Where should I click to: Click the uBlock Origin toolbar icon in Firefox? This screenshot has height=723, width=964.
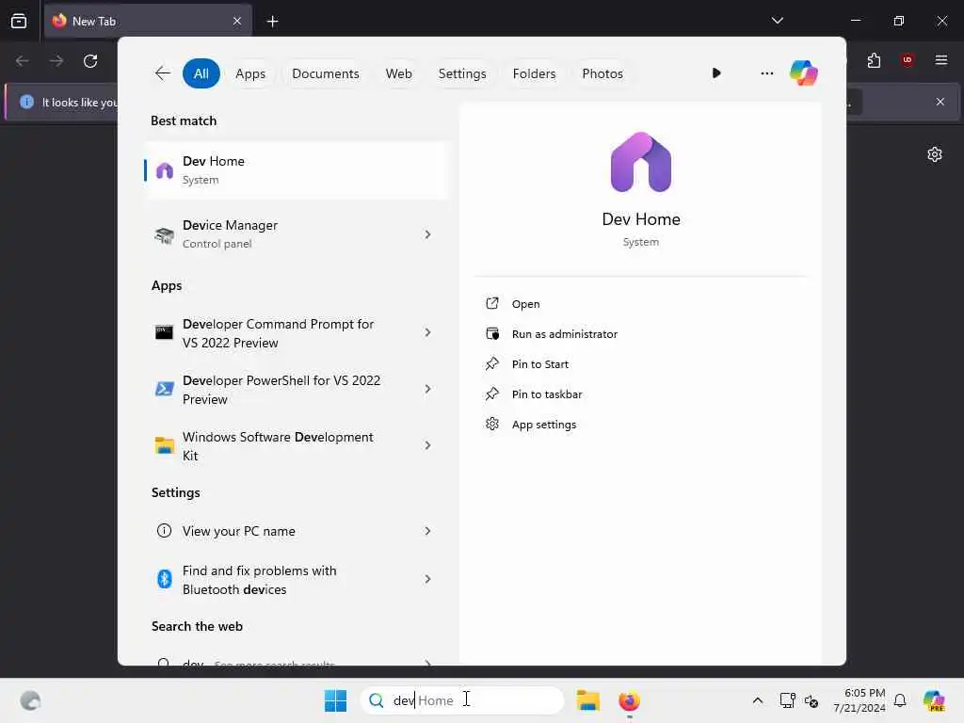(x=908, y=60)
